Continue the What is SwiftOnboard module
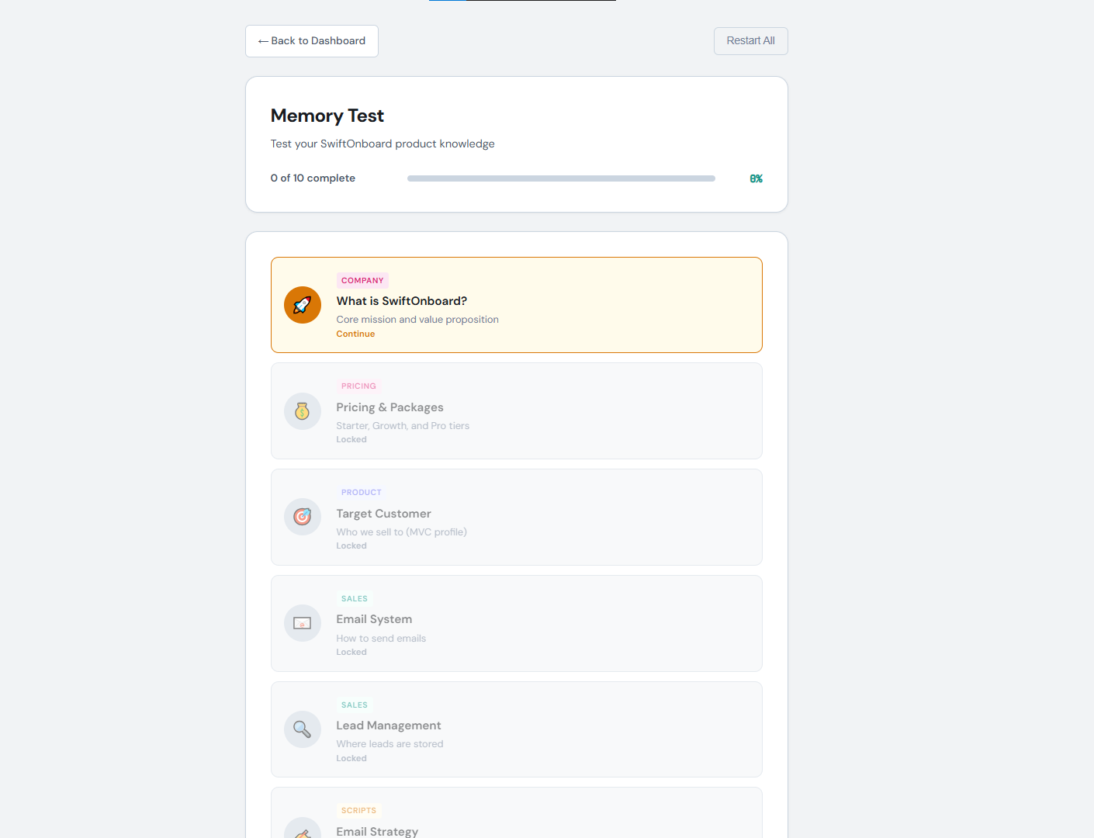 coord(355,334)
